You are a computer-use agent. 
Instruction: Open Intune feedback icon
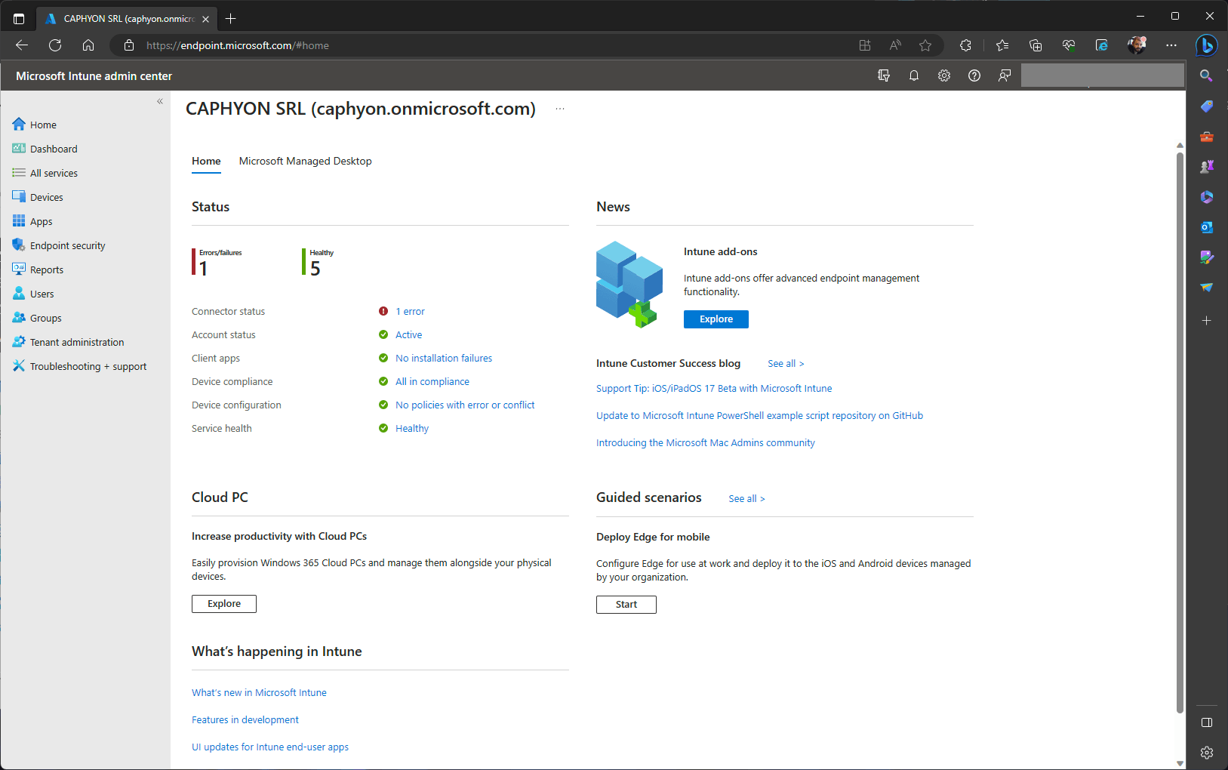1005,75
